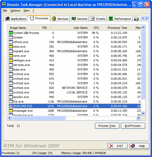The height and width of the screenshot is (157, 152).
Task: Click the horizontal scrollbar right arrow
Action: click(x=139, y=118)
